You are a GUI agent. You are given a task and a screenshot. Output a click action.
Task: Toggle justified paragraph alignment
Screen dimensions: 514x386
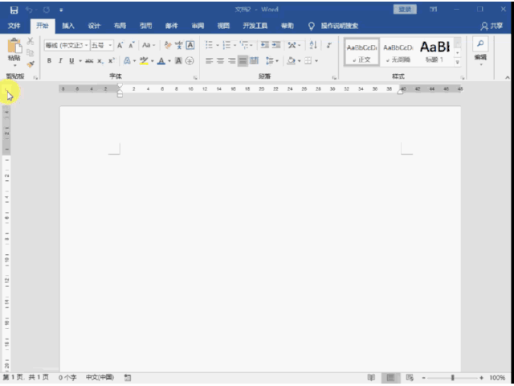coord(243,61)
